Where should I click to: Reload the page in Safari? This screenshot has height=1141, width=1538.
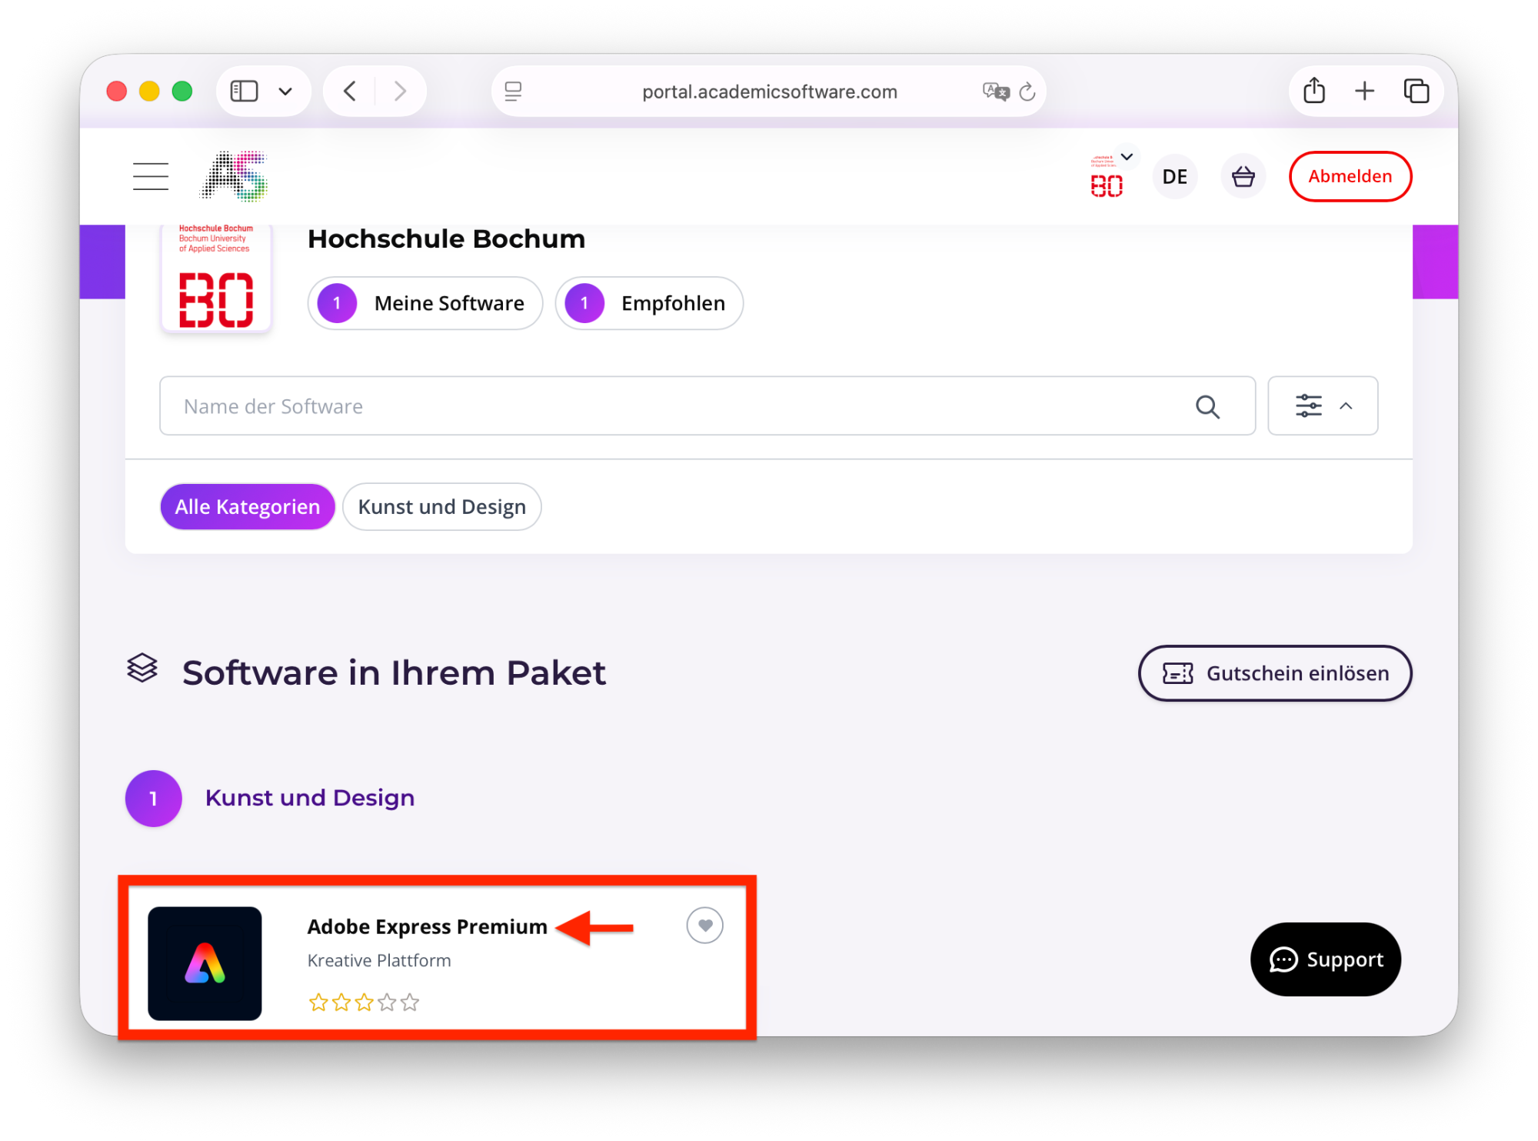(x=1027, y=92)
